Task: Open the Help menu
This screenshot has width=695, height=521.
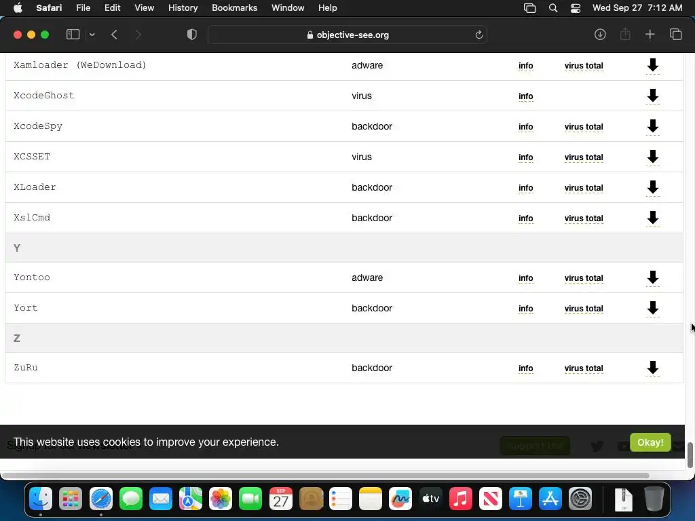Action: coord(328,8)
